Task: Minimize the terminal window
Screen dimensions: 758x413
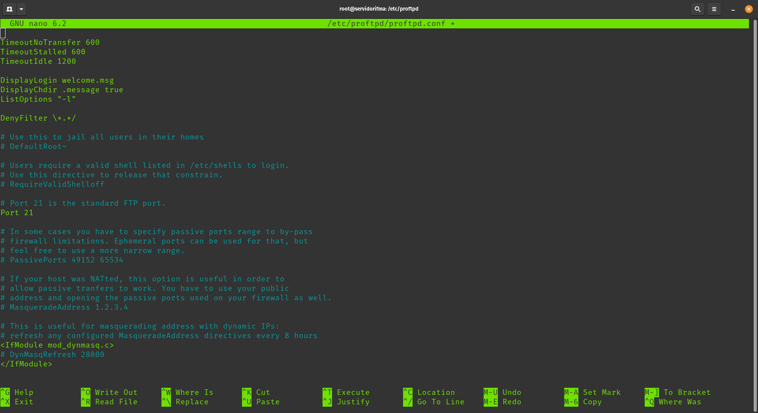Action: 732,9
